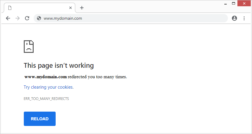
Task: Open the 'Try clearing your cookies' link
Action: point(48,87)
